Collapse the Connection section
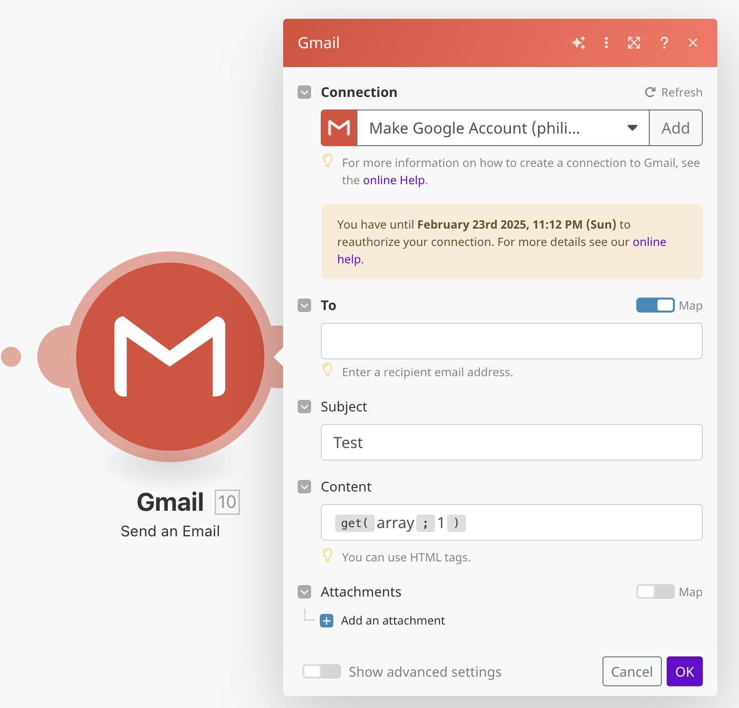 (304, 92)
